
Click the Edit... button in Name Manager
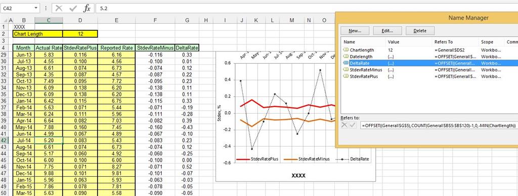tap(387, 31)
